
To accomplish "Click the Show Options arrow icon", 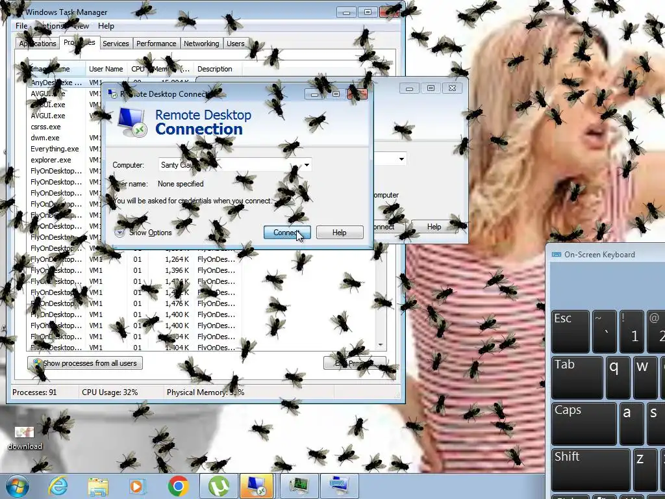I will coord(119,233).
